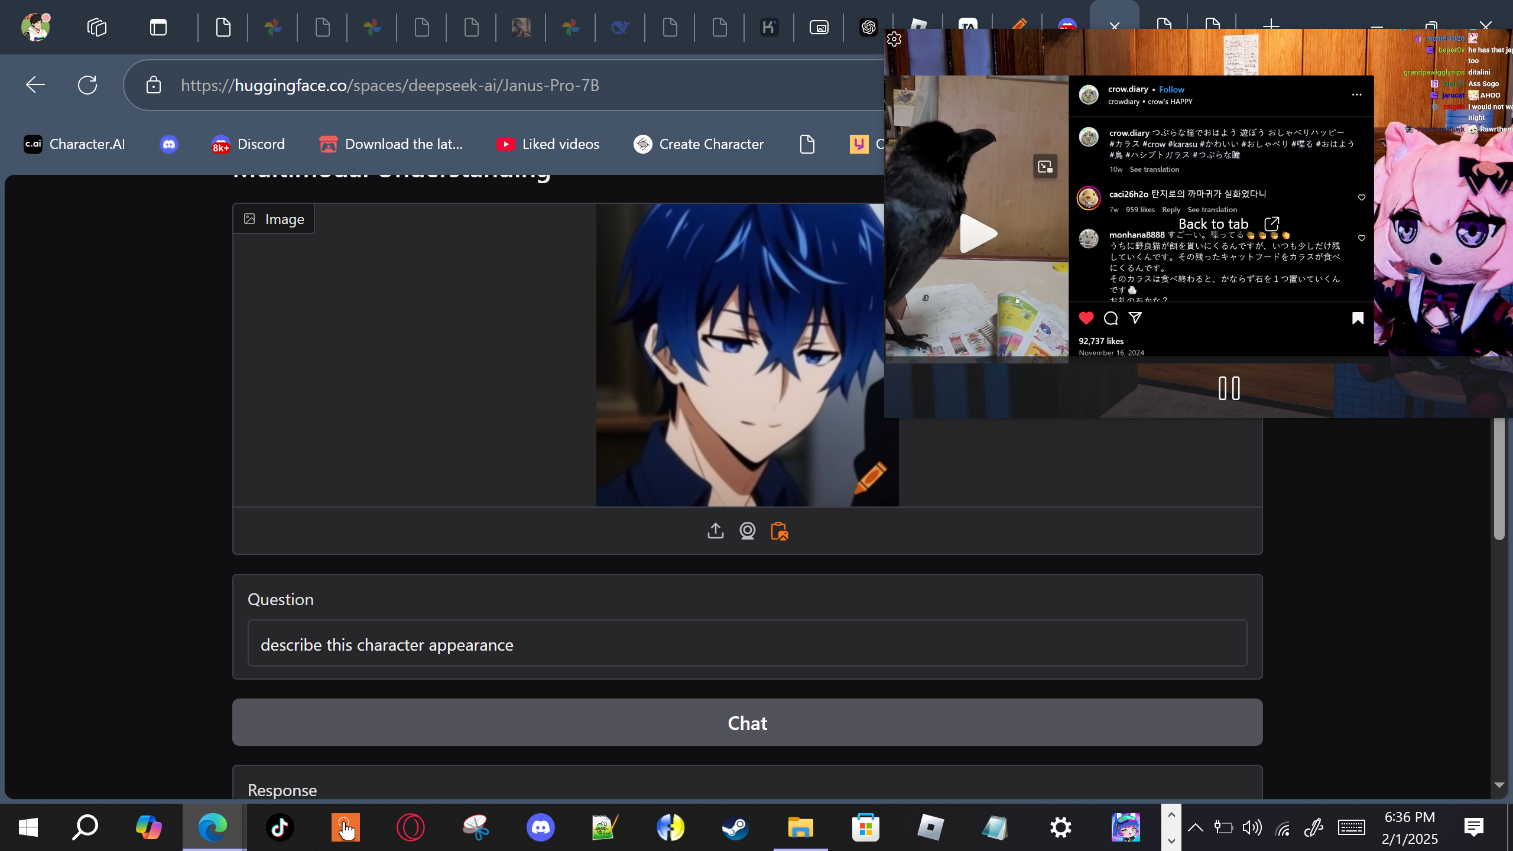Toggle the saved bookmark on post
This screenshot has width=1513, height=851.
pyautogui.click(x=1358, y=318)
